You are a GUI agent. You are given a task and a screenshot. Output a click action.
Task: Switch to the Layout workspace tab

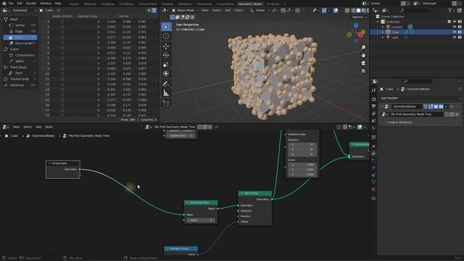(74, 4)
